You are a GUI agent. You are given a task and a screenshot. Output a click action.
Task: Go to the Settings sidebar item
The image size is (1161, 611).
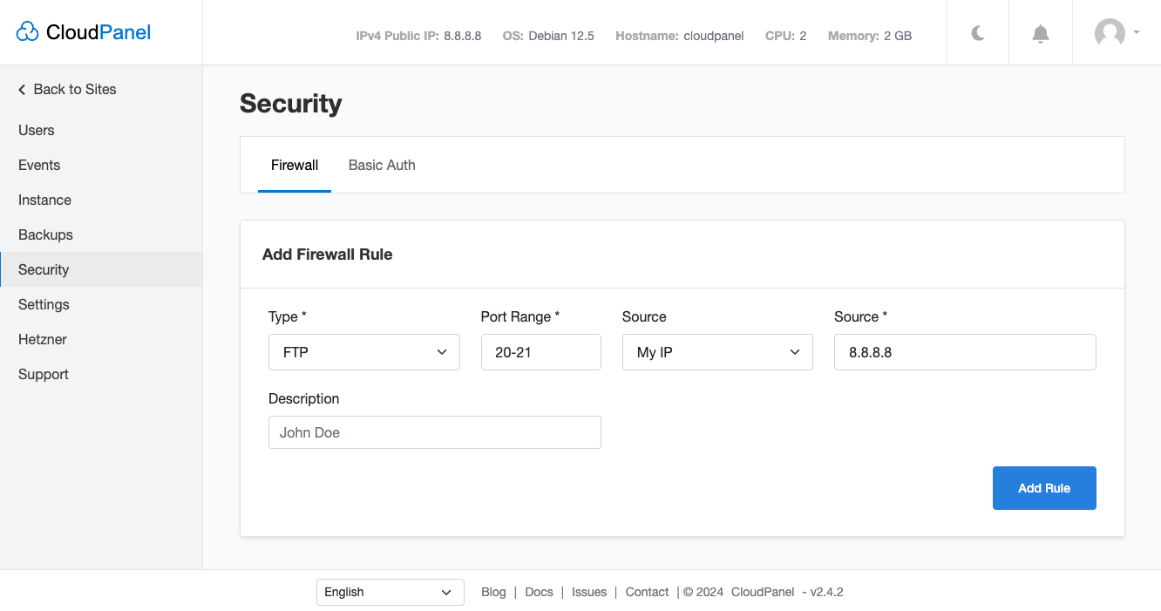(44, 304)
